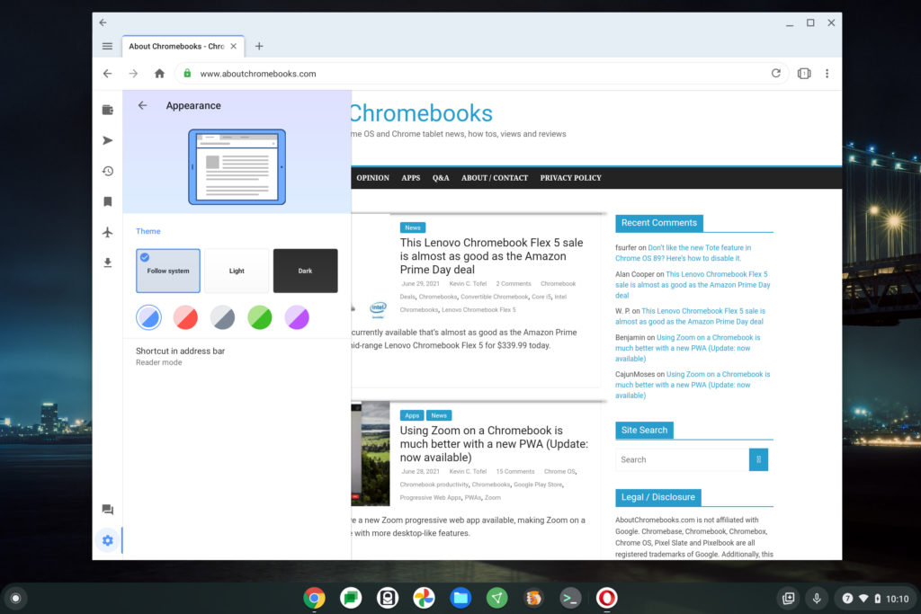Close the About Chromebooks tab
The image size is (921, 614).
234,46
